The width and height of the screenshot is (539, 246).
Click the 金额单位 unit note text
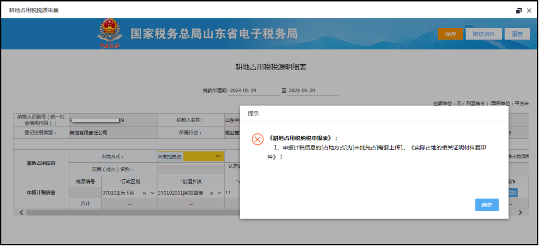[x=481, y=103]
